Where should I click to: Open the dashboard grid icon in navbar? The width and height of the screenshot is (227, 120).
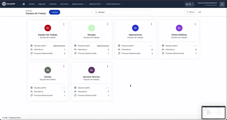[x=24, y=4]
